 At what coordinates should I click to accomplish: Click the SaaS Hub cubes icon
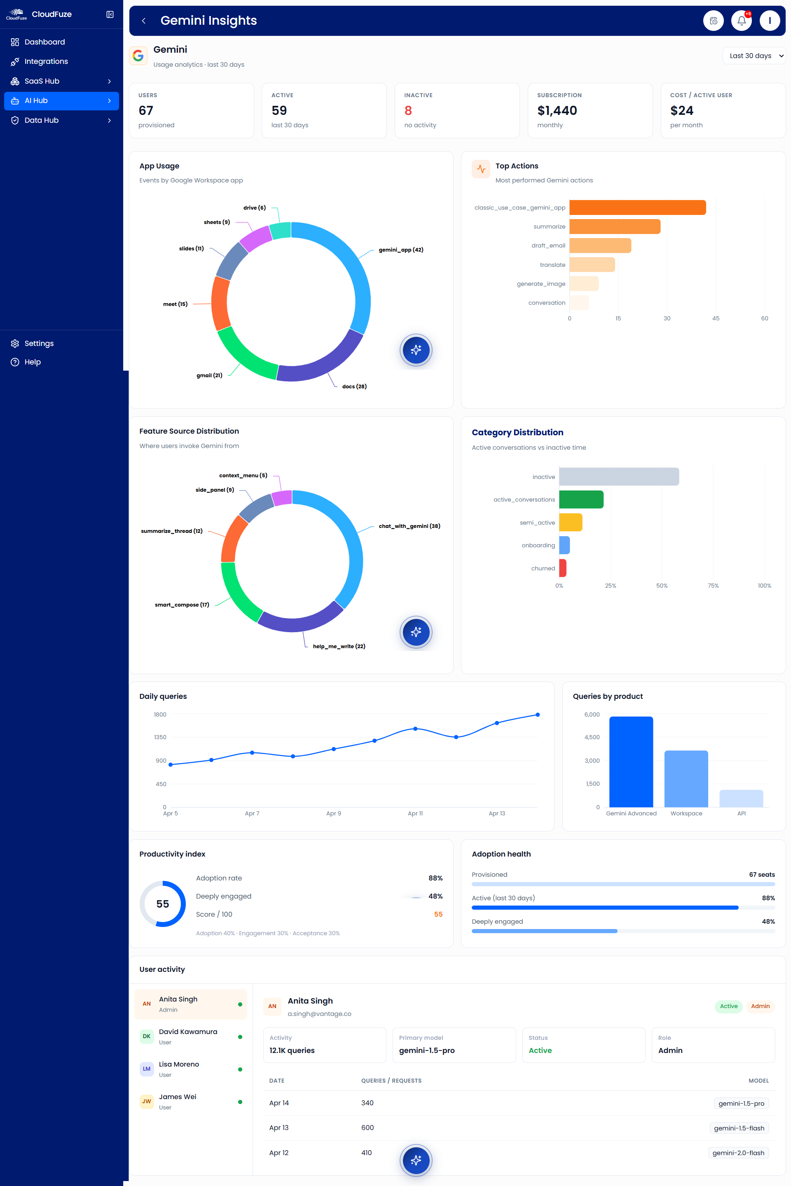pos(15,81)
